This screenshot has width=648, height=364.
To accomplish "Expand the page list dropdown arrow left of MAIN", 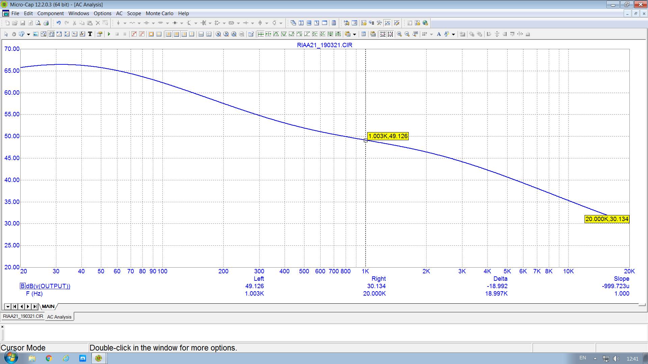I will (x=7, y=306).
